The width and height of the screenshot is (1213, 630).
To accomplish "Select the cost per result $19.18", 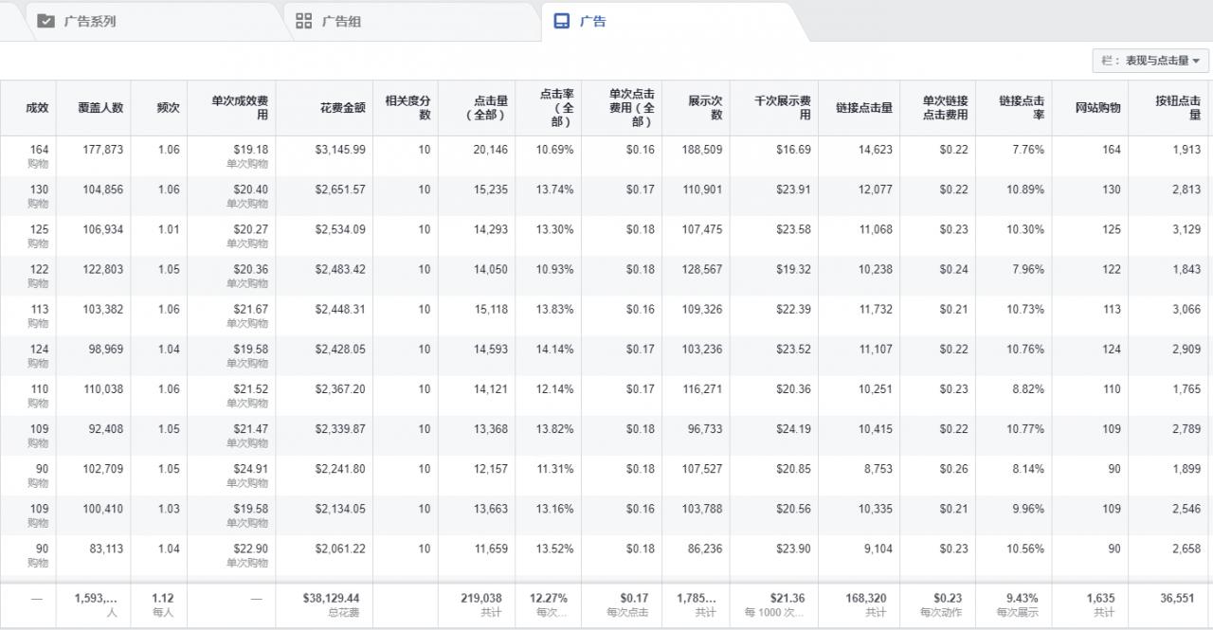I will [251, 150].
